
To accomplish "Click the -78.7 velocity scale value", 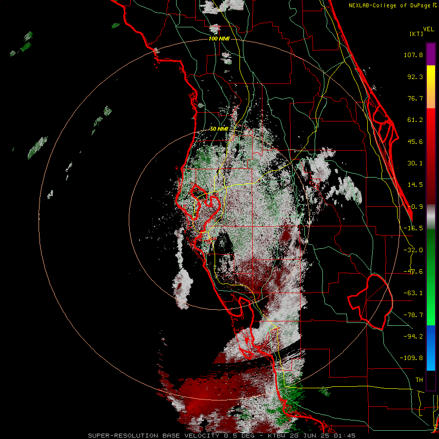I will (413, 315).
